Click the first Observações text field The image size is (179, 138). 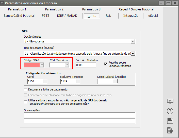click(x=79, y=115)
